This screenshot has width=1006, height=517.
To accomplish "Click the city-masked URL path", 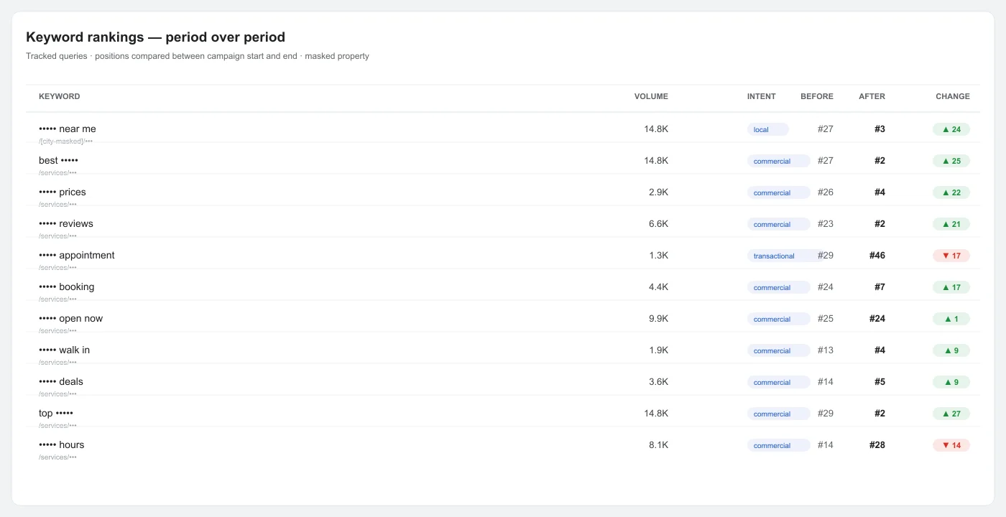I will click(65, 141).
